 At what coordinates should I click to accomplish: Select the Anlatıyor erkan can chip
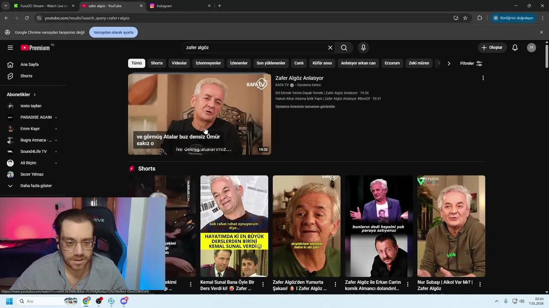pos(358,63)
